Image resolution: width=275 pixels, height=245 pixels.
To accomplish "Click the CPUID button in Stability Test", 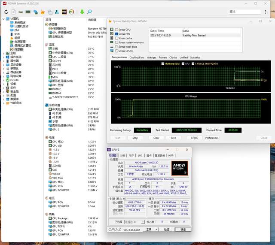I will [194, 138].
